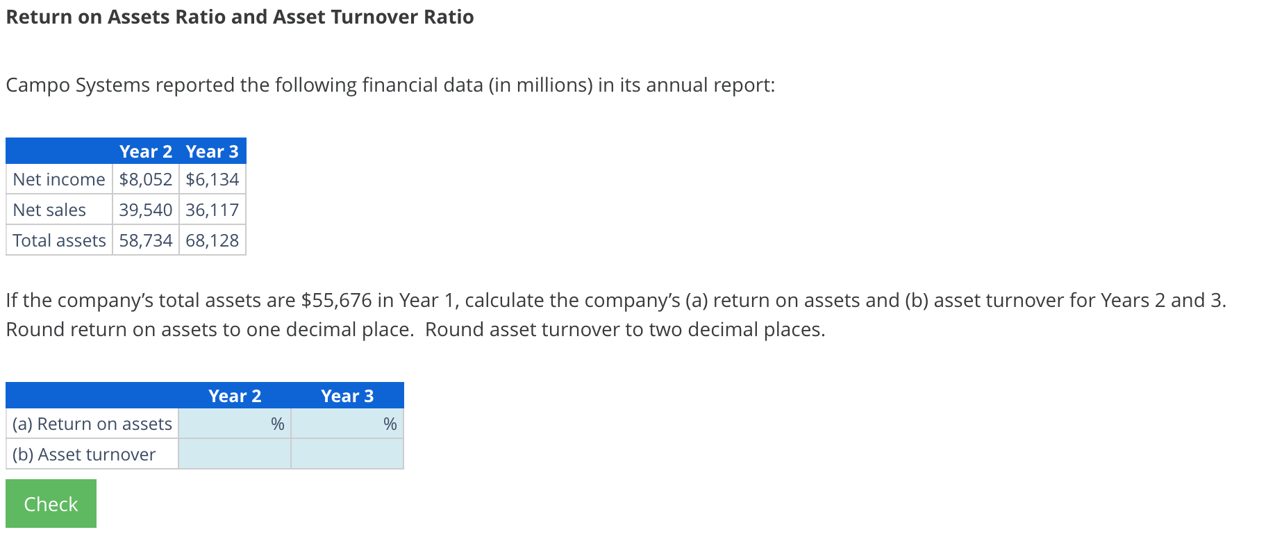The height and width of the screenshot is (557, 1275).
Task: Click the green Check button
Action: [49, 503]
